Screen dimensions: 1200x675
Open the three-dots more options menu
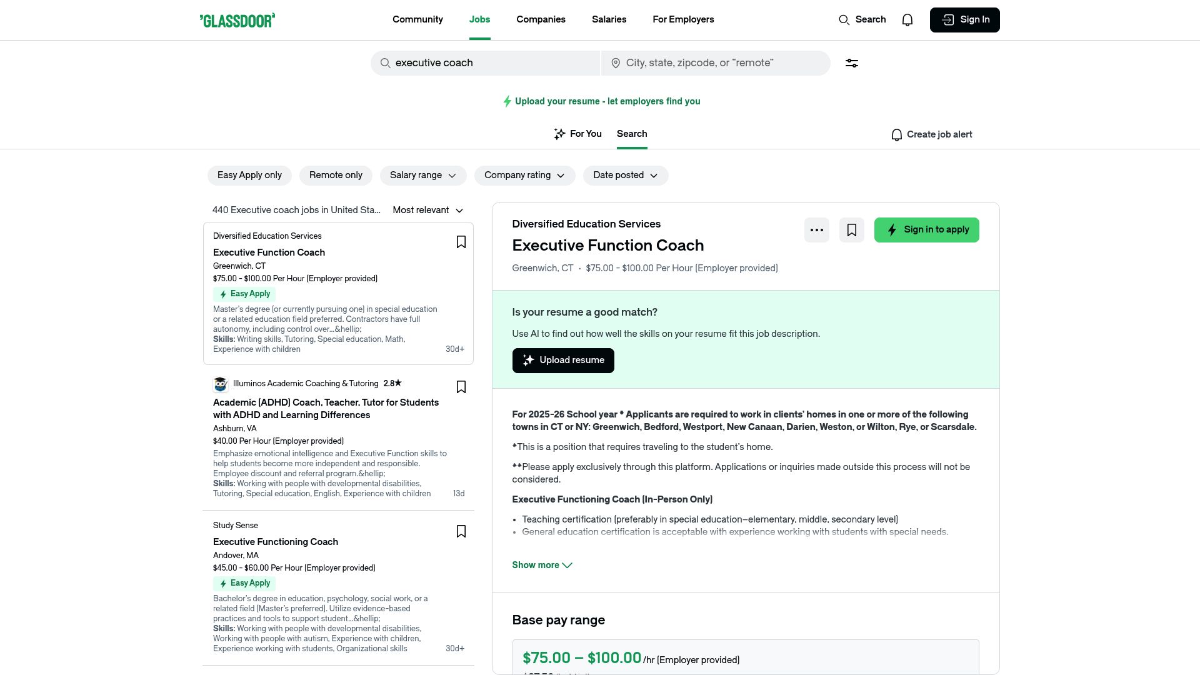click(x=817, y=230)
